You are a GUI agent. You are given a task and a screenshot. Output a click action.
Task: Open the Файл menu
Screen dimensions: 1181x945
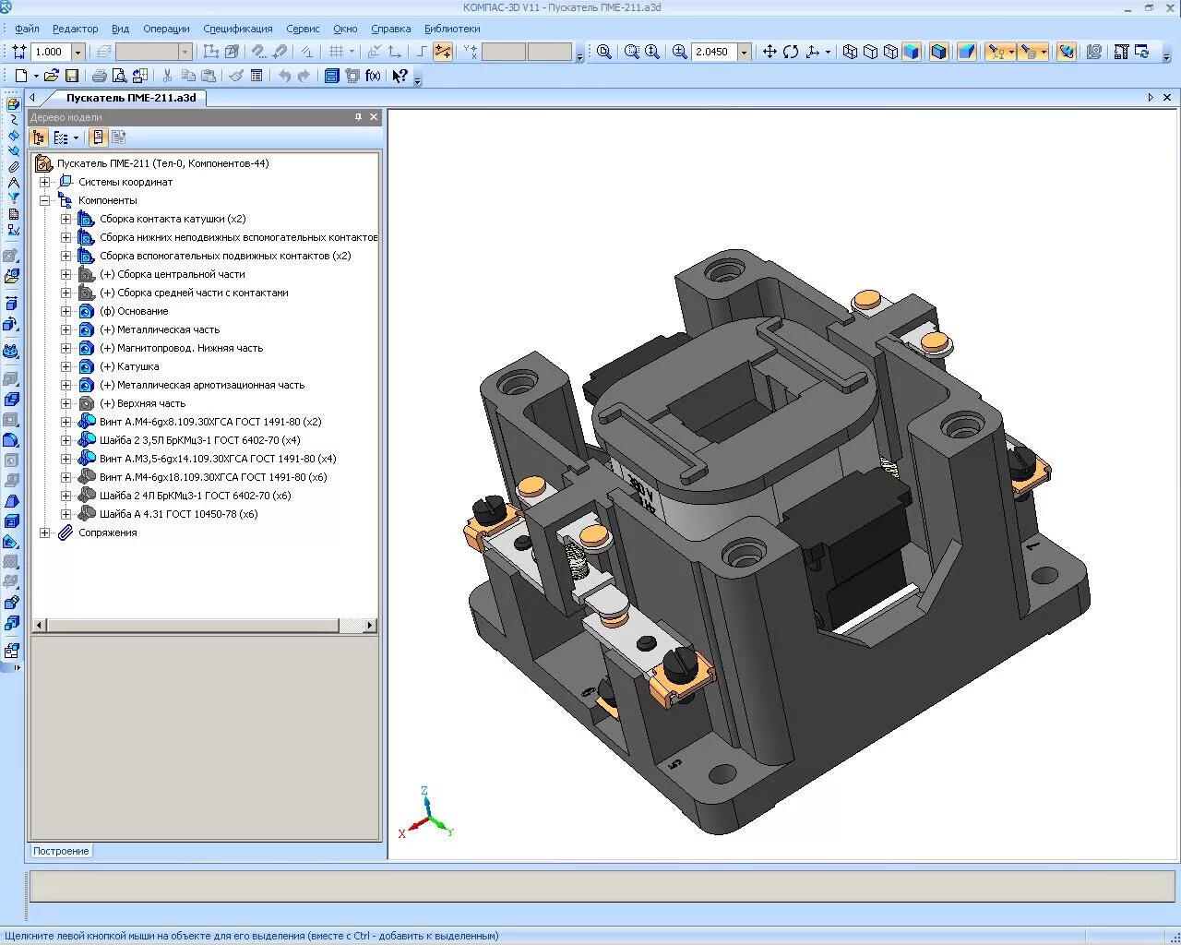[27, 29]
